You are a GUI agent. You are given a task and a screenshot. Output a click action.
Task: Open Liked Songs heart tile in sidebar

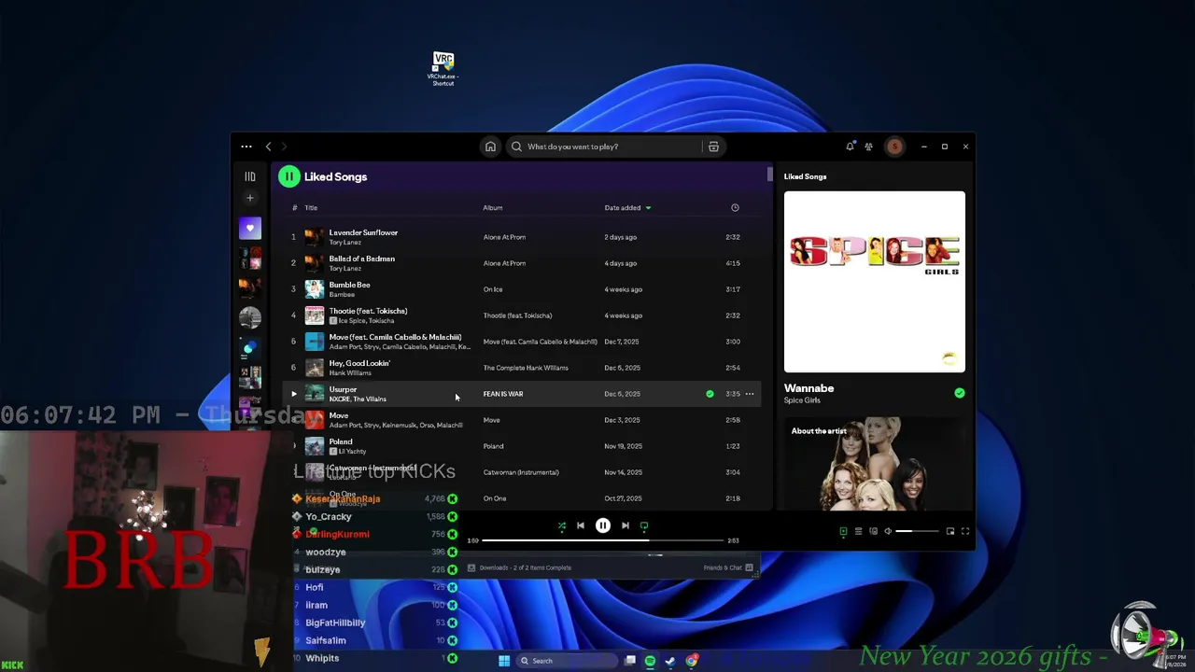pos(250,229)
